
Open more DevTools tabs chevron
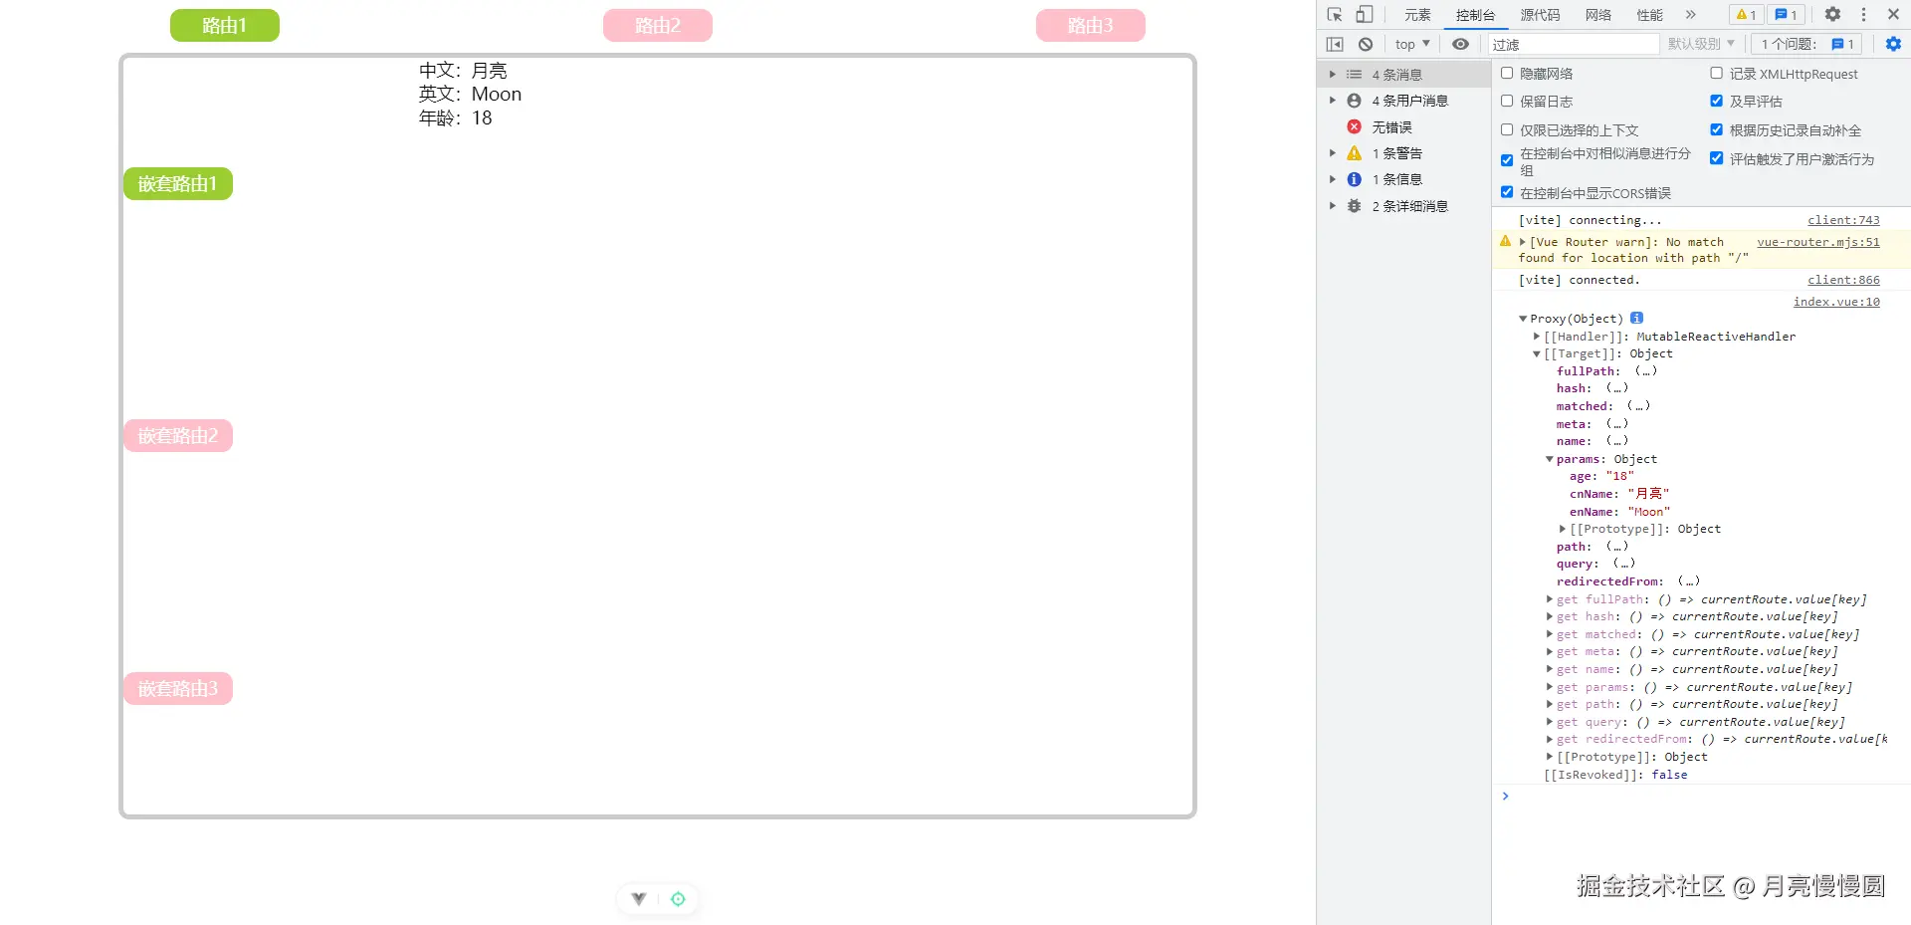[x=1690, y=15]
